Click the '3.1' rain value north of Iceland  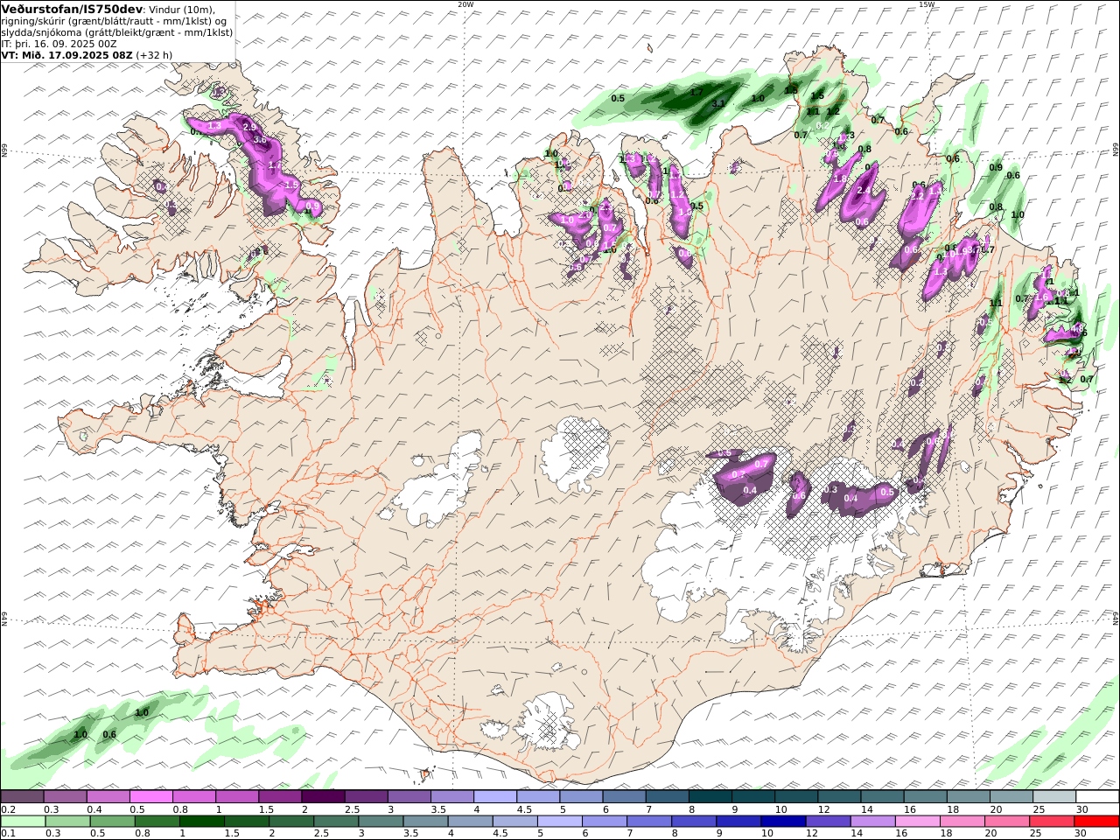pos(718,103)
